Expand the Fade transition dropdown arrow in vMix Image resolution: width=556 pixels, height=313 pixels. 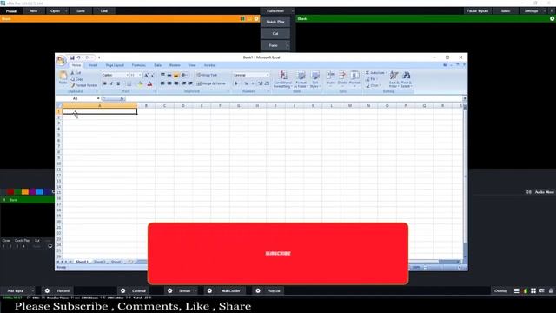(288, 45)
